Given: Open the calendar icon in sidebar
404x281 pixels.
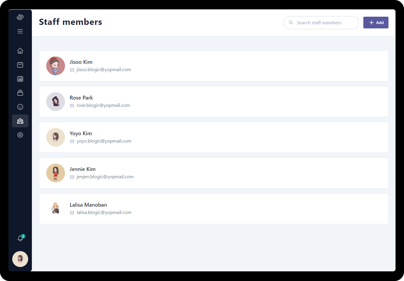Looking at the screenshot, I should [x=20, y=65].
